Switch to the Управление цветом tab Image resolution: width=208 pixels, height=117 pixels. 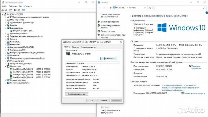click(x=88, y=47)
